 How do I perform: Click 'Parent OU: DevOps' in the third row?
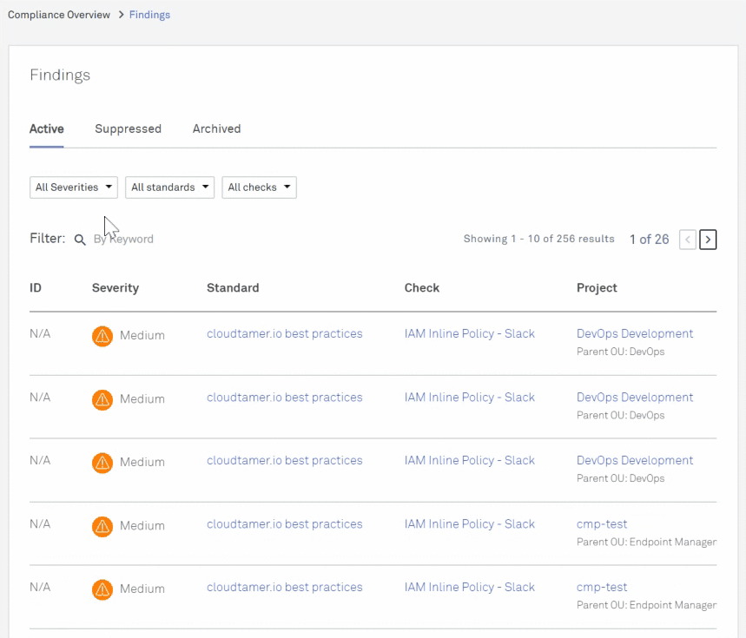tap(620, 479)
